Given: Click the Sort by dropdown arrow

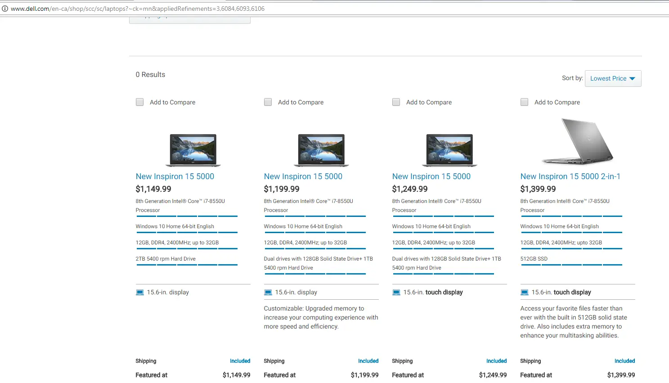Looking at the screenshot, I should coord(632,79).
